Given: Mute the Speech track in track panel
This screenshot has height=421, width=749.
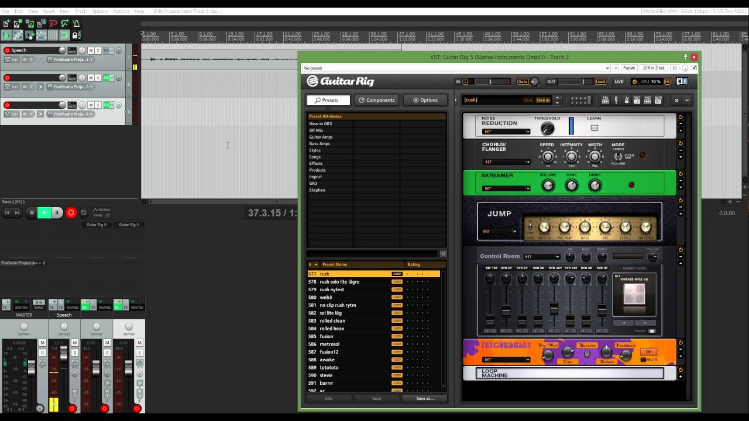Looking at the screenshot, I should pyautogui.click(x=91, y=50).
